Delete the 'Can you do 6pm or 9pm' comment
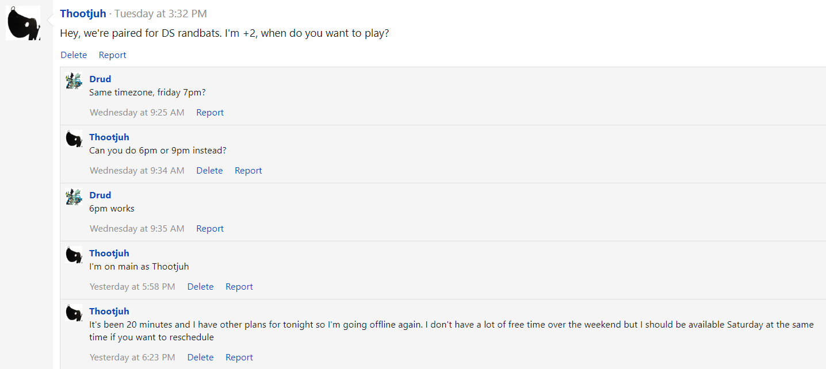 (x=209, y=171)
